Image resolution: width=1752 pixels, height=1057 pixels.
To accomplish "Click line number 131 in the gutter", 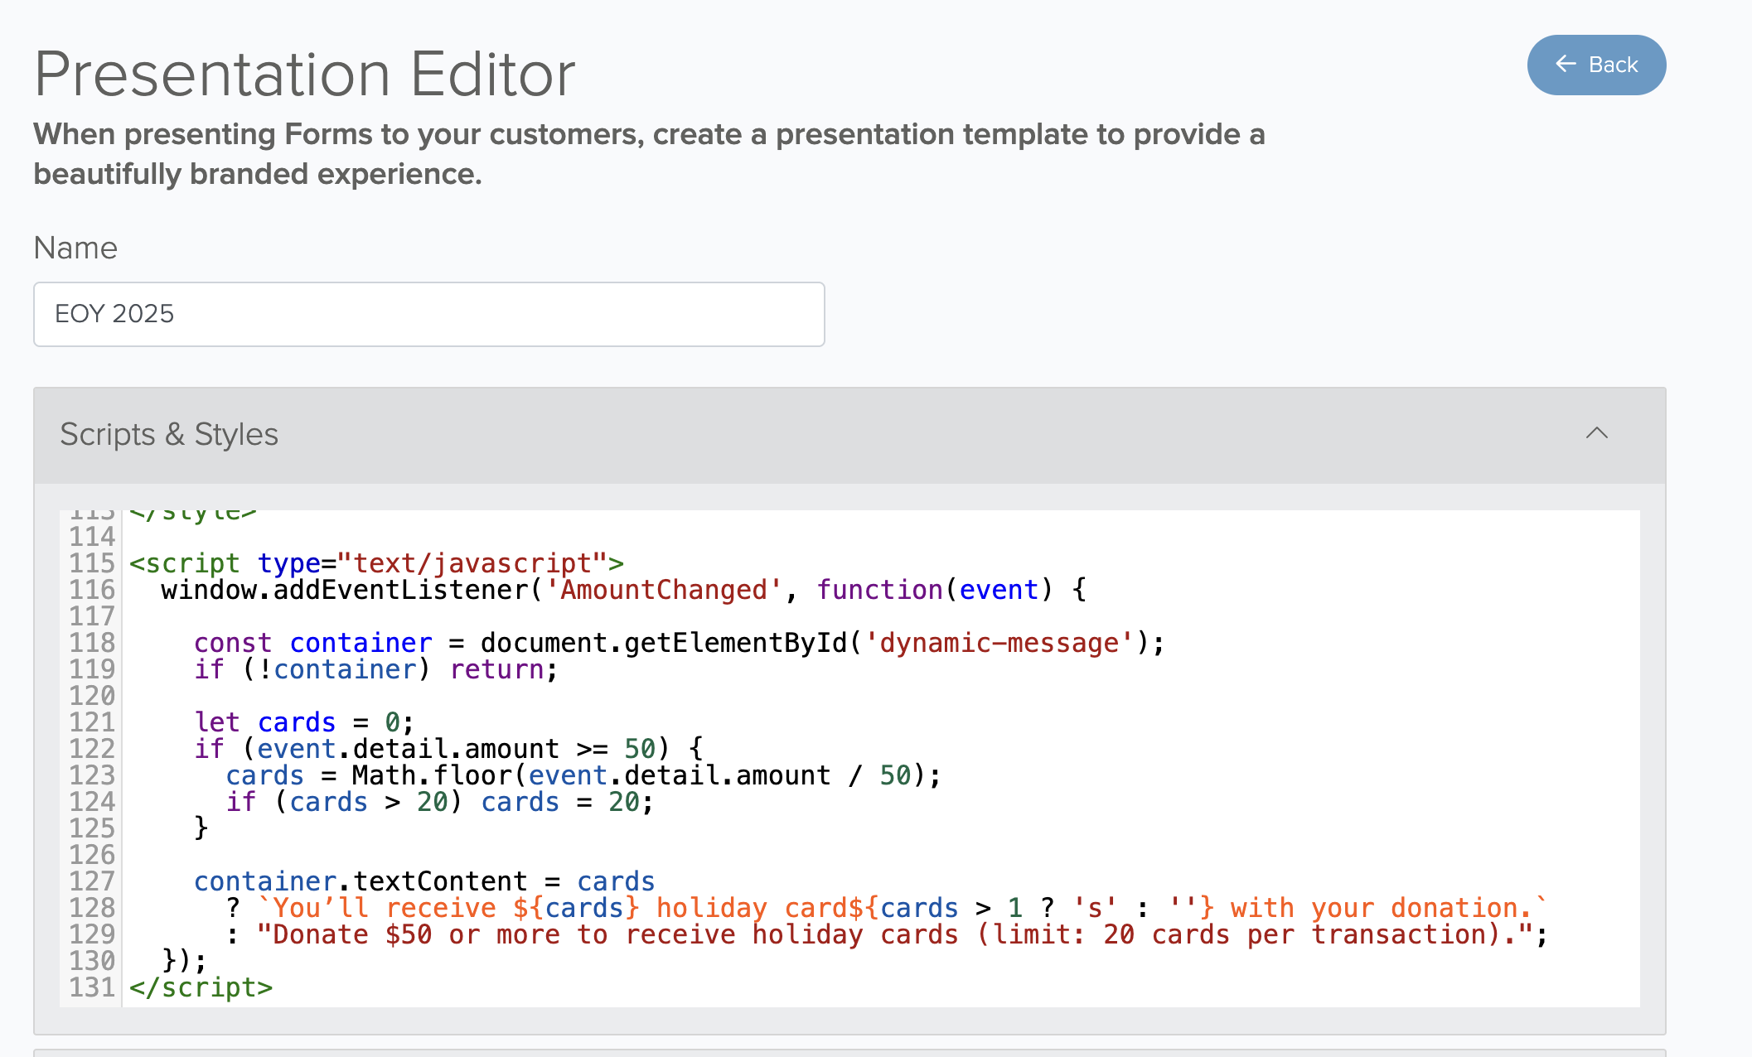I will tap(91, 987).
